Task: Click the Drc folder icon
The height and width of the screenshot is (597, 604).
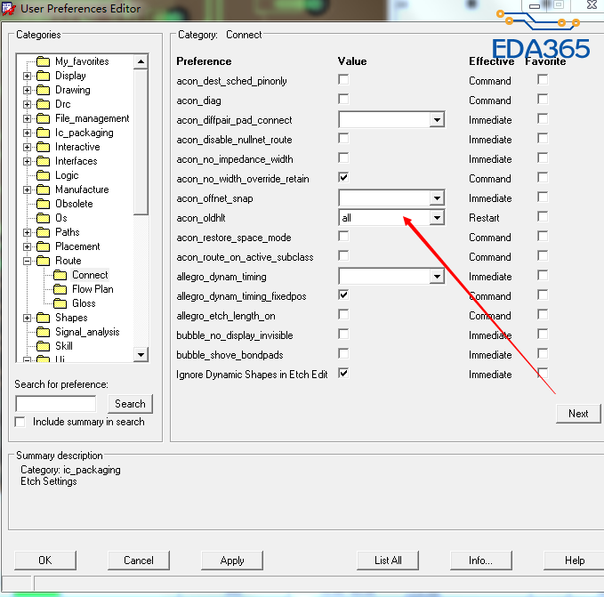Action: 43,104
